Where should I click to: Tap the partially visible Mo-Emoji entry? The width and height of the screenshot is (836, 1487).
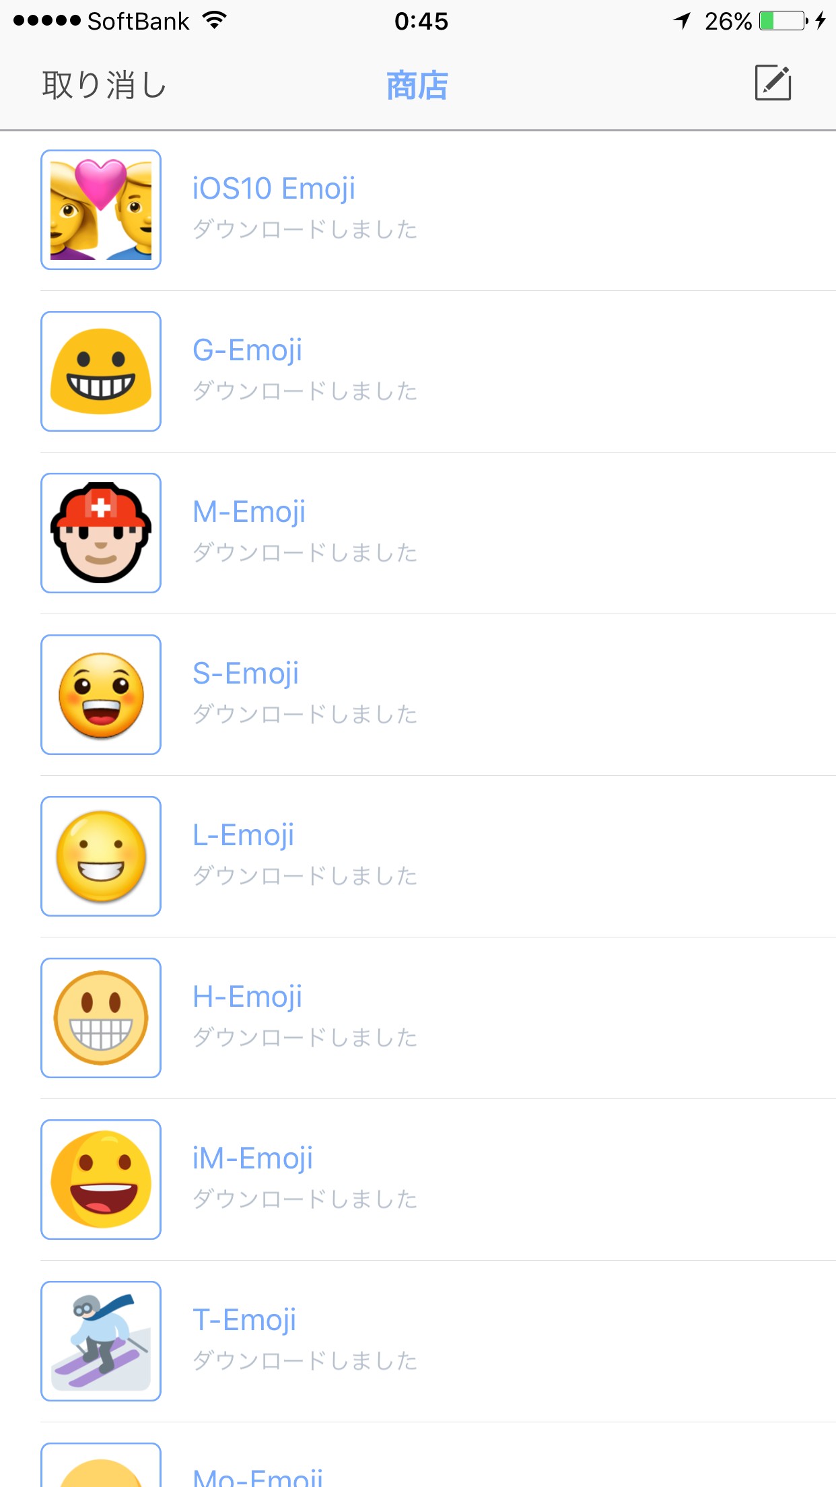[x=258, y=1476]
